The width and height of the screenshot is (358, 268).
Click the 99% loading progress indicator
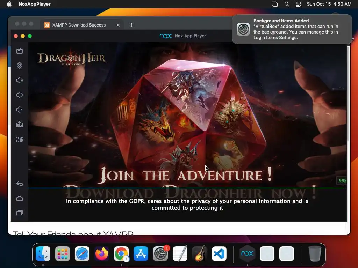coord(342,181)
